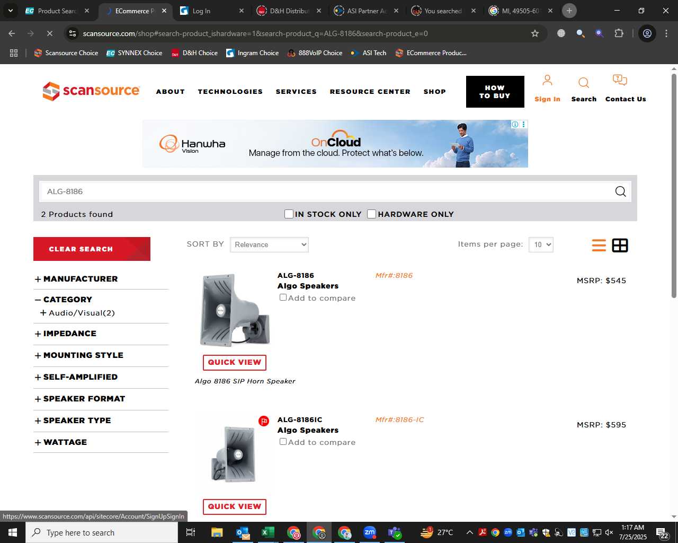Viewport: 678px width, 543px height.
Task: Open the ALG-8186 product link
Action: [296, 275]
